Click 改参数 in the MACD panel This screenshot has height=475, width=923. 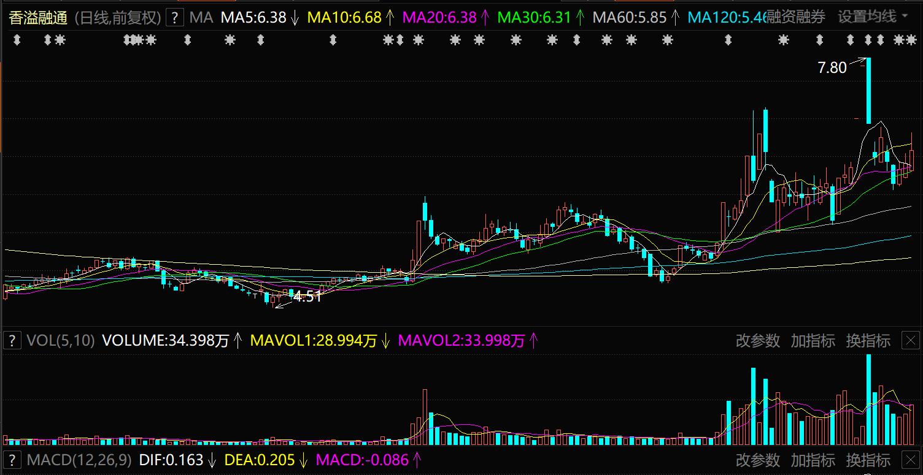tap(757, 459)
